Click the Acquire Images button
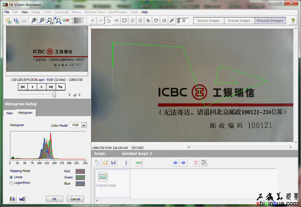301x207 pixels. [x=208, y=21]
